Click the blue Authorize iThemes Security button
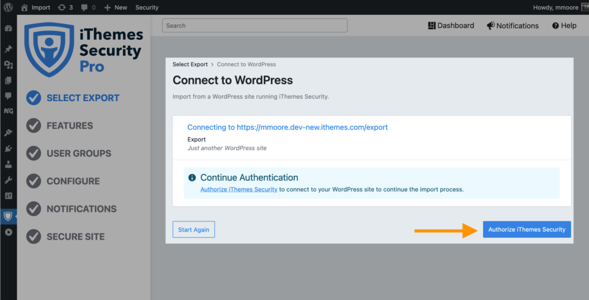 (x=527, y=229)
